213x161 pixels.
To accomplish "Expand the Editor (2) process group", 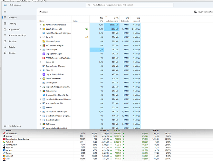I will click(x=40, y=70).
